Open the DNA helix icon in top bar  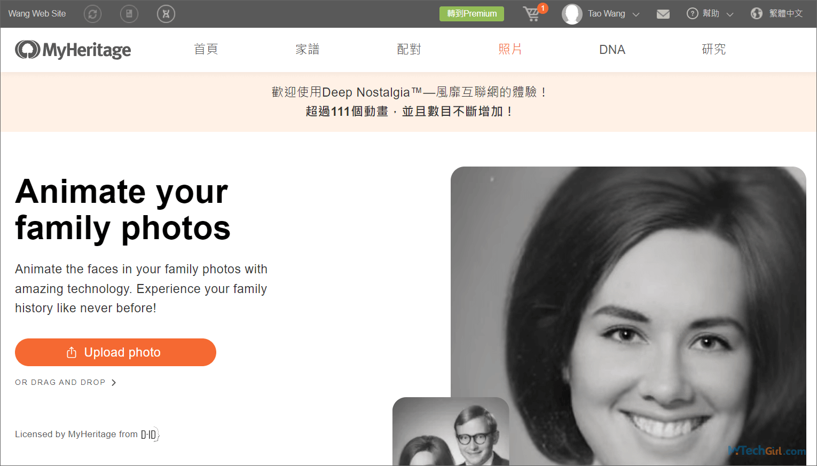(x=166, y=14)
